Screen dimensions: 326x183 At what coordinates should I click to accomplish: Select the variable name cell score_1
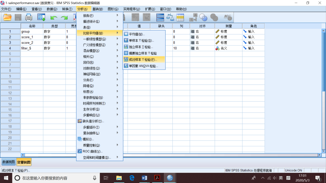click(32, 37)
